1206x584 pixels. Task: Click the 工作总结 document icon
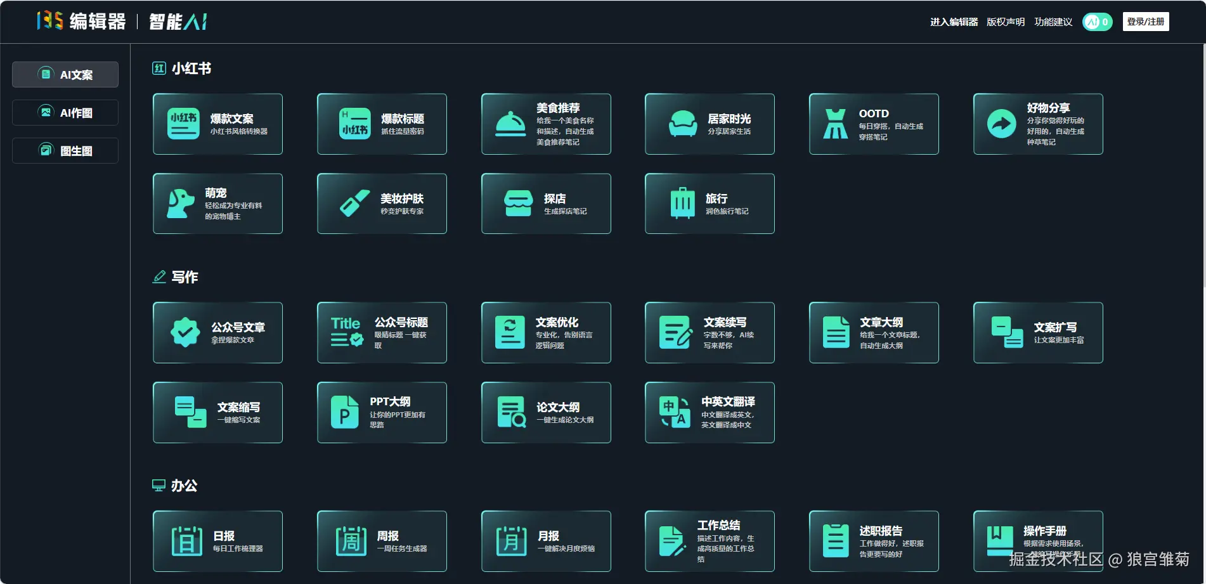[x=672, y=542]
